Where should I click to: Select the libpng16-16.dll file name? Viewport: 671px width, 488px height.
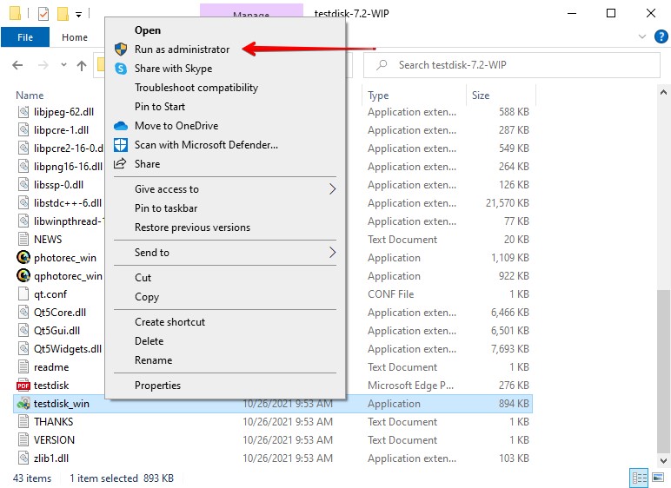[68, 167]
